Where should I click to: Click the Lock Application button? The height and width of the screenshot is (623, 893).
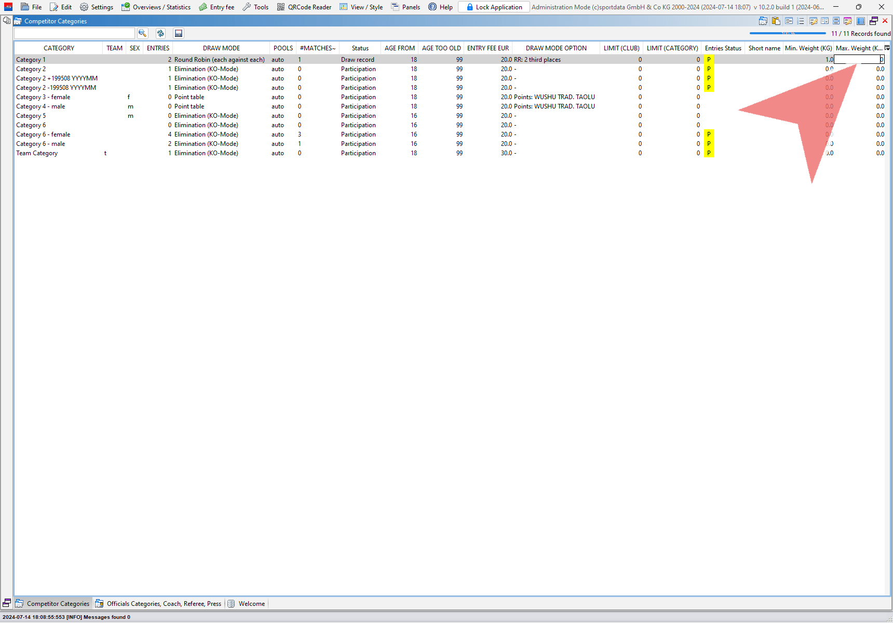[x=494, y=7]
